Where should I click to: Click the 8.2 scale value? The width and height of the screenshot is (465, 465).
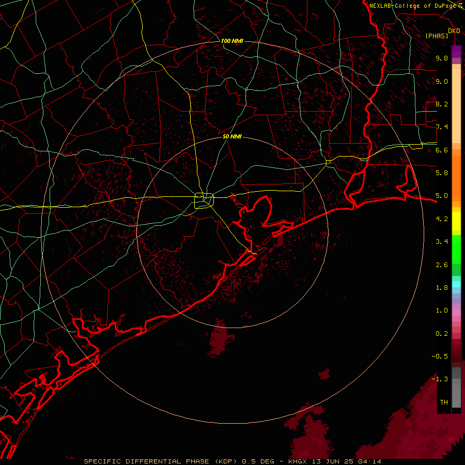(442, 104)
